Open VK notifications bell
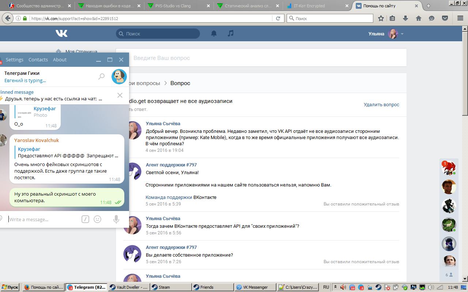The width and height of the screenshot is (468, 292). pos(214,34)
